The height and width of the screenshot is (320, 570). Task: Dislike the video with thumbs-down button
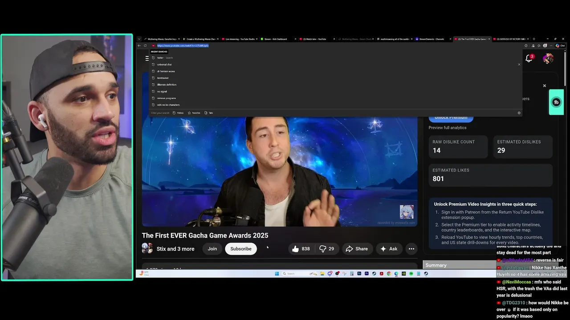[326, 249]
